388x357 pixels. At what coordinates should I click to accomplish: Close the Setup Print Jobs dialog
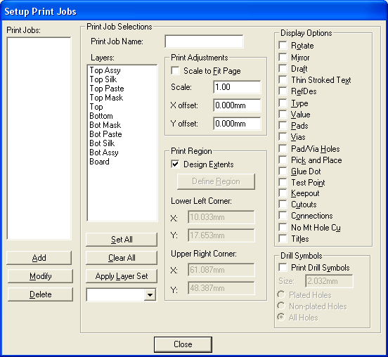pyautogui.click(x=183, y=344)
